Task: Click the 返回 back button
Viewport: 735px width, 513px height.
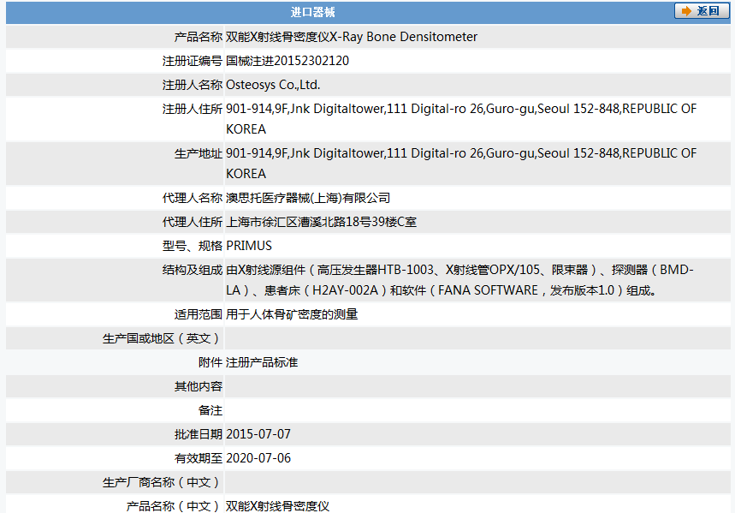Action: [702, 11]
